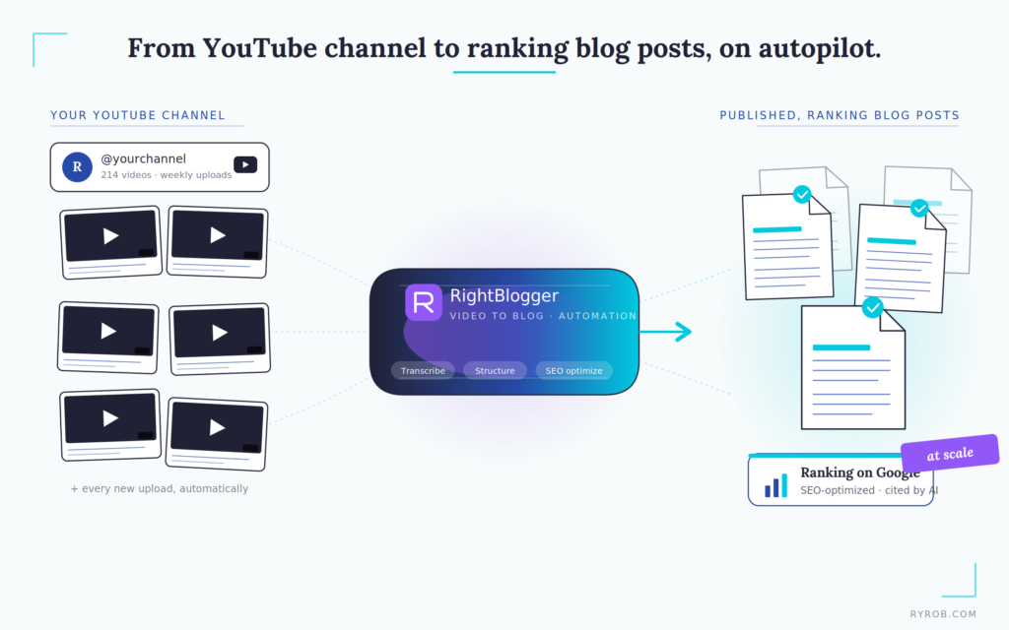Click the YouTube play button on @yourchannel card

244,164
